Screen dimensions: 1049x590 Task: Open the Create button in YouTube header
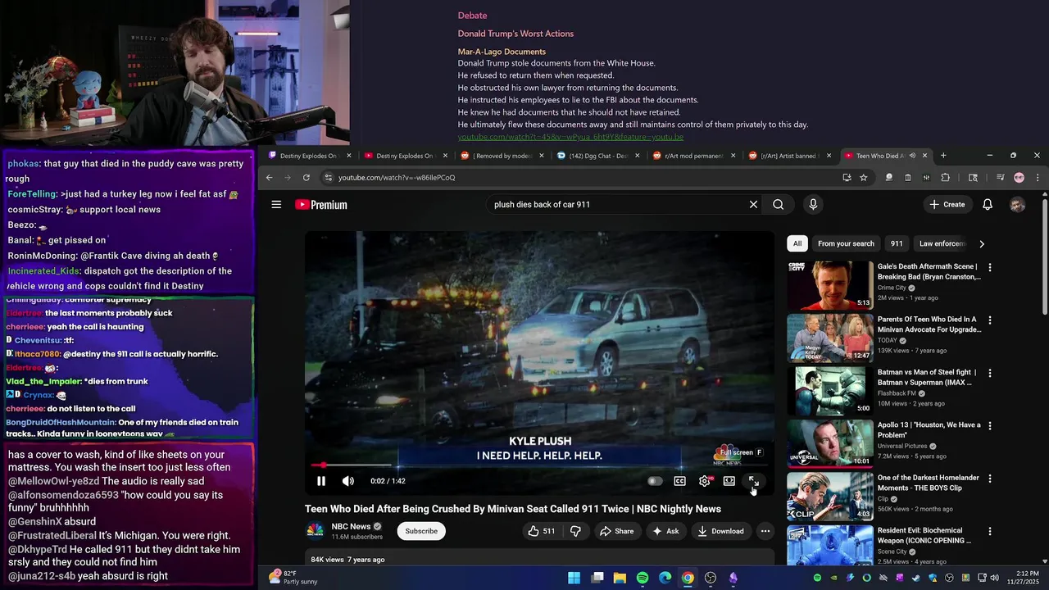pos(947,205)
